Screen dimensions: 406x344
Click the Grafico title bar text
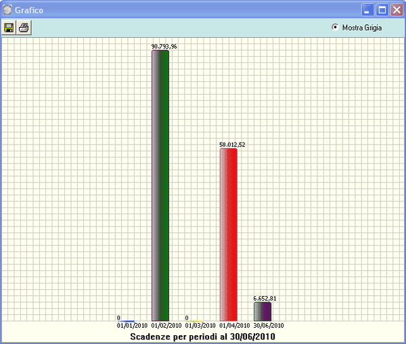click(x=30, y=10)
